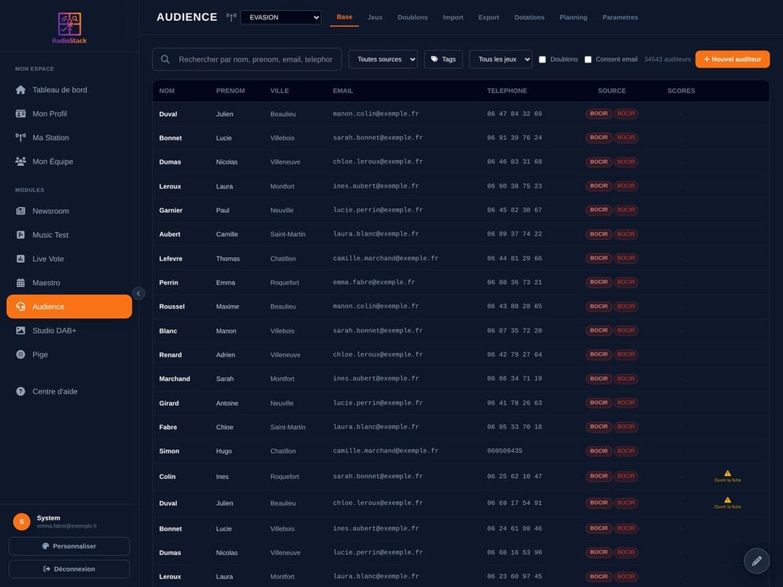This screenshot has width=783, height=587.
Task: Enable the Doublons checkbox
Action: [542, 59]
